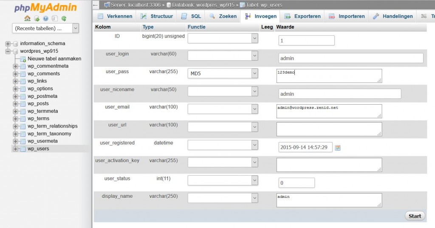The height and width of the screenshot is (228, 435).
Task: Click the user_activation_key textarea
Action: point(329,165)
